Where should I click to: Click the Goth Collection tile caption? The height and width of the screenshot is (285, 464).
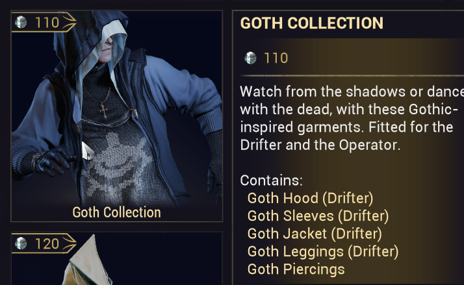(x=116, y=212)
